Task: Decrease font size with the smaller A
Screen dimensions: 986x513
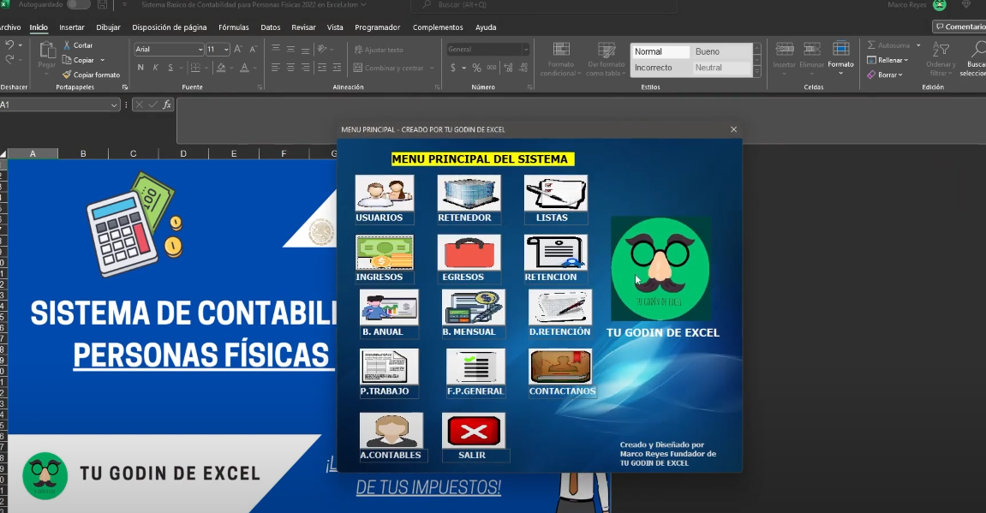Action: [x=253, y=49]
